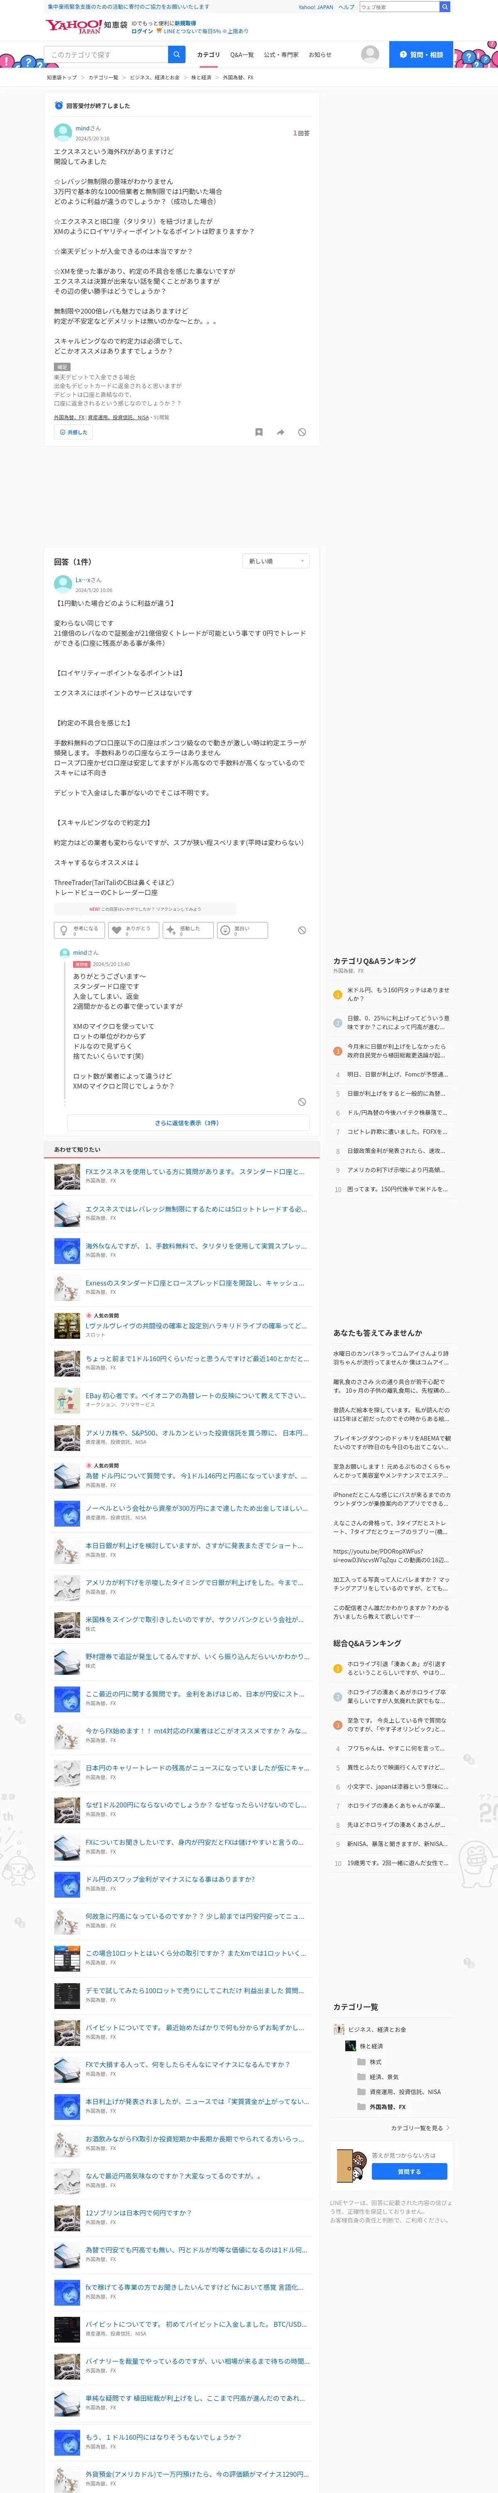Open the Yahoo! JAPAN link at the top
The width and height of the screenshot is (498, 2493).
point(315,7)
